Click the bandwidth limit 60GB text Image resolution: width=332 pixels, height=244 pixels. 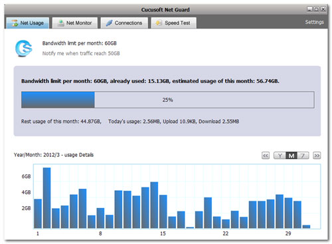(80, 43)
